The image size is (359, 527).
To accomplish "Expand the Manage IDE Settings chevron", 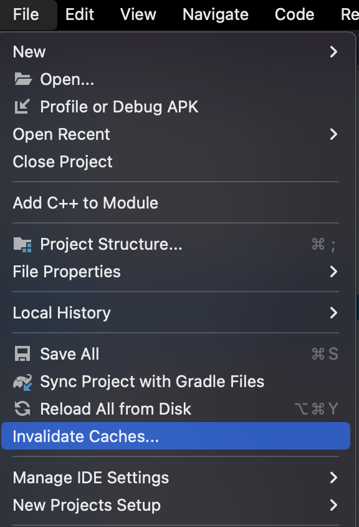I will pyautogui.click(x=333, y=478).
